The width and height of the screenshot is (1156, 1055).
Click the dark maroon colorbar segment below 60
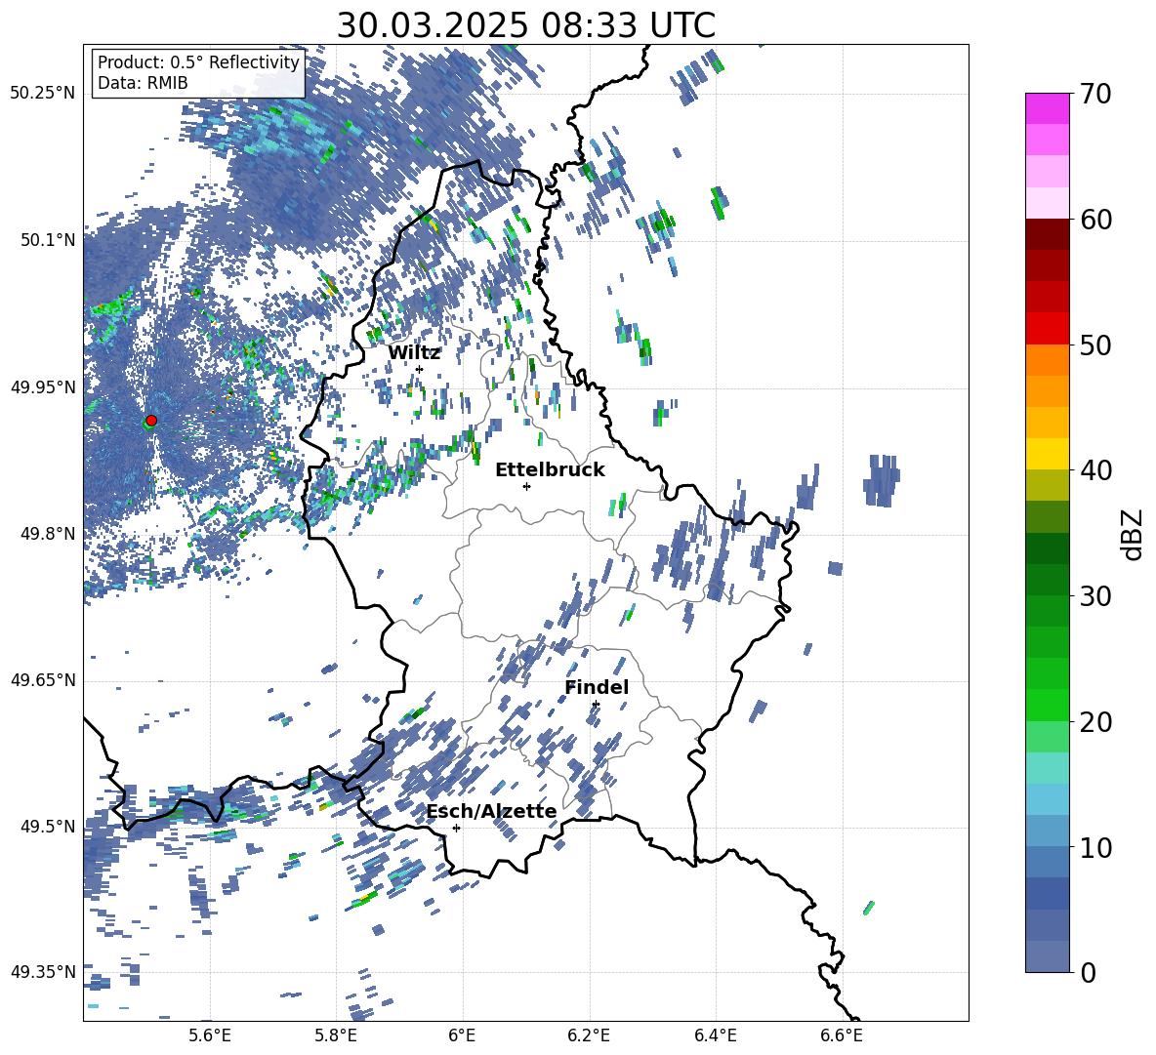pos(1047,234)
